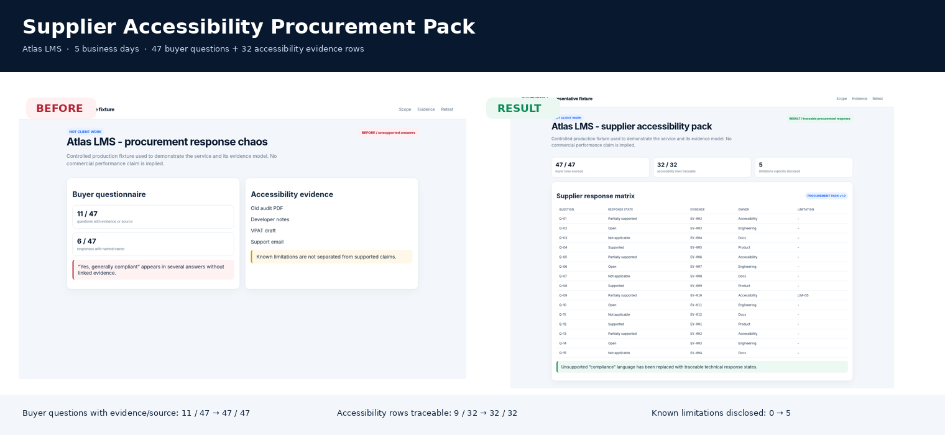This screenshot has height=435, width=945.
Task: Click 'Supplier Accessibility Procurement Pack' header title
Action: [x=249, y=27]
